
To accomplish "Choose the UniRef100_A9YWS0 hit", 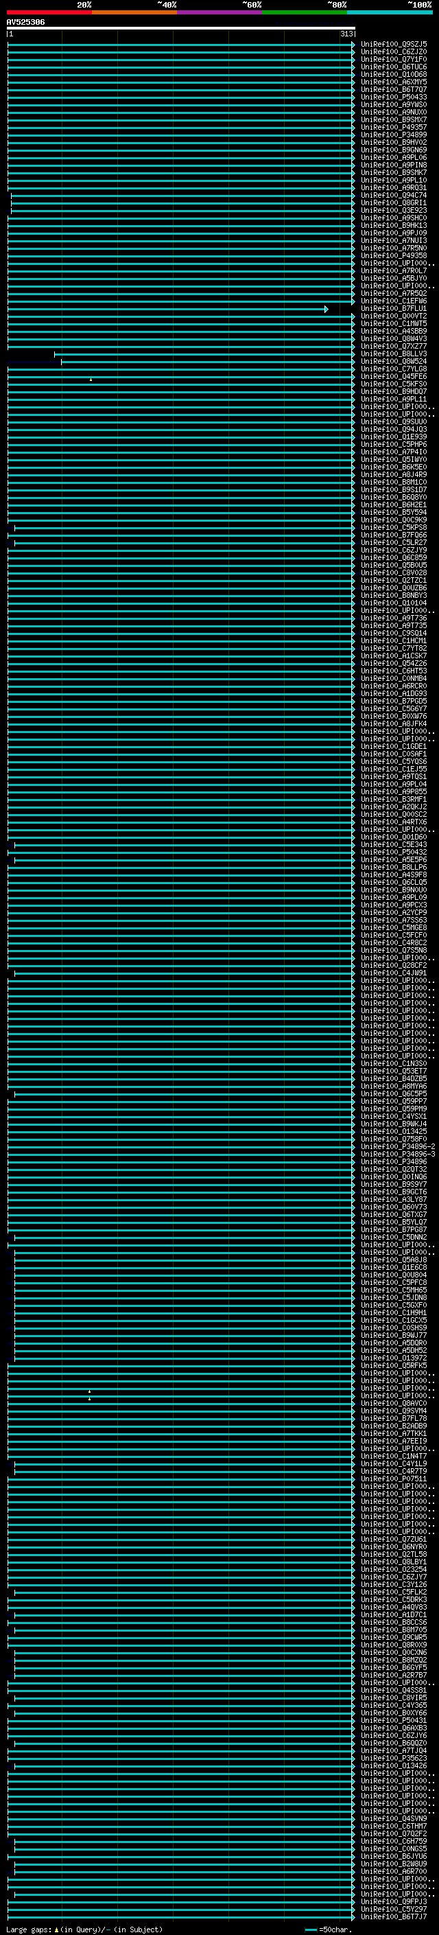I will point(394,104).
